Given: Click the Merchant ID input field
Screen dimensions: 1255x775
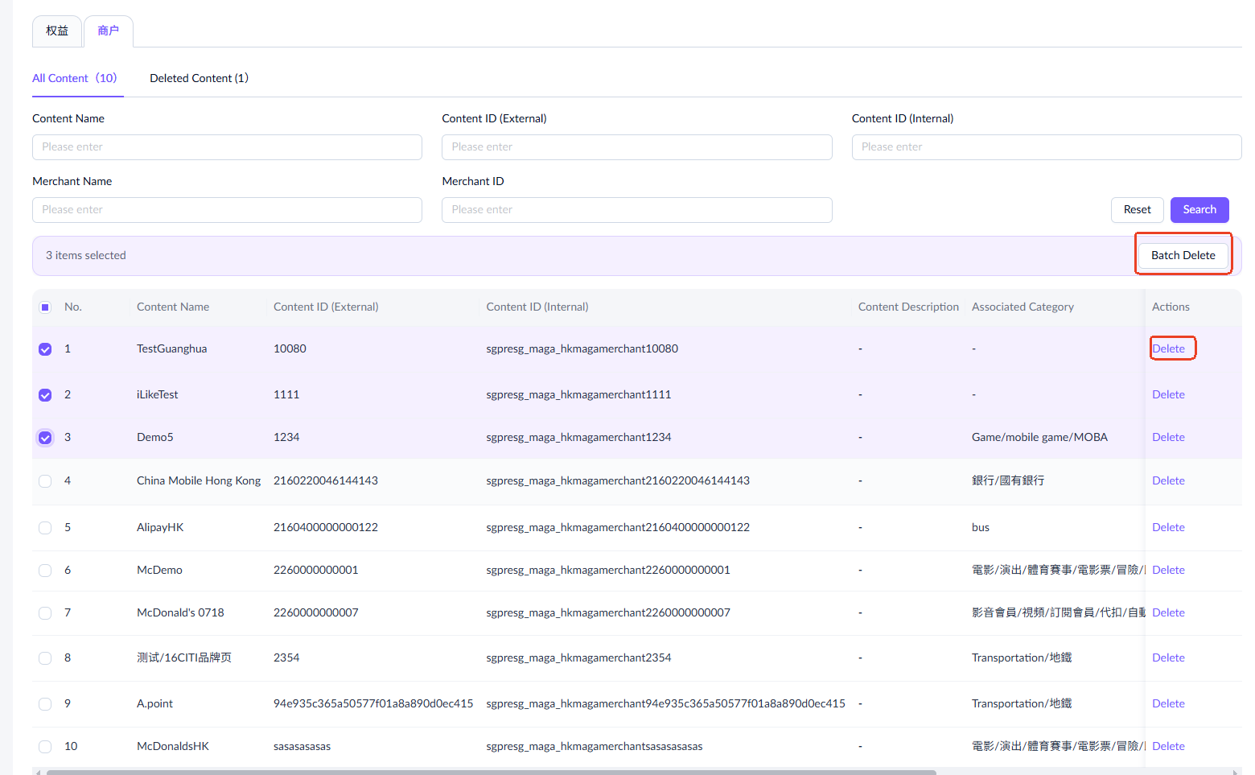Looking at the screenshot, I should click(636, 210).
